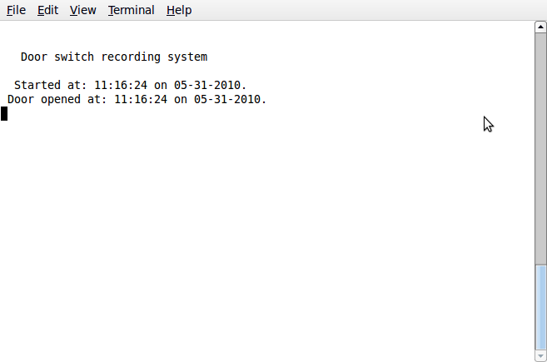Click the scrollbar down arrow
547x362 pixels.
tap(540, 356)
